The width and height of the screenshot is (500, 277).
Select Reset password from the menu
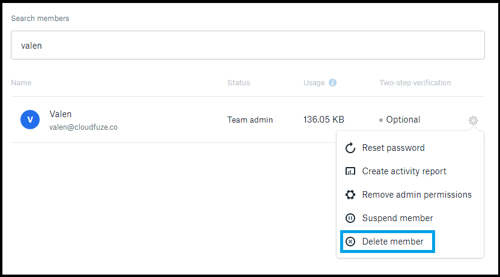(394, 148)
